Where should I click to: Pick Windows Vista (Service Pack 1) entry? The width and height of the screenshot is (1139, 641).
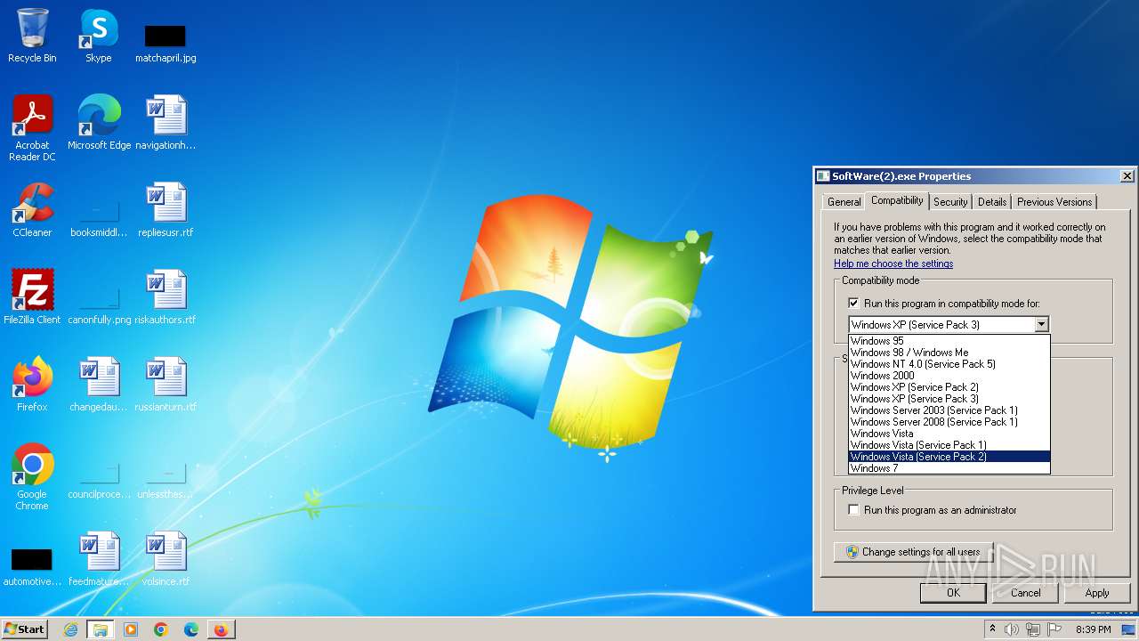click(x=949, y=445)
